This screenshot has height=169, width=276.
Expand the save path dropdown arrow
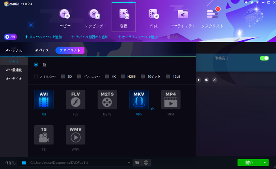(129, 162)
